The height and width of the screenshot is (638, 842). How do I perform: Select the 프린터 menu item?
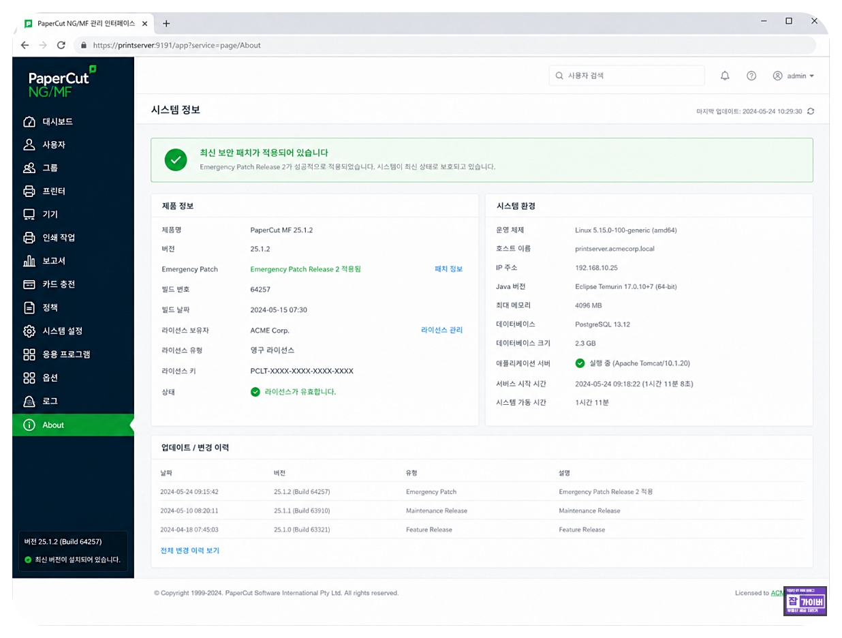[x=73, y=192]
